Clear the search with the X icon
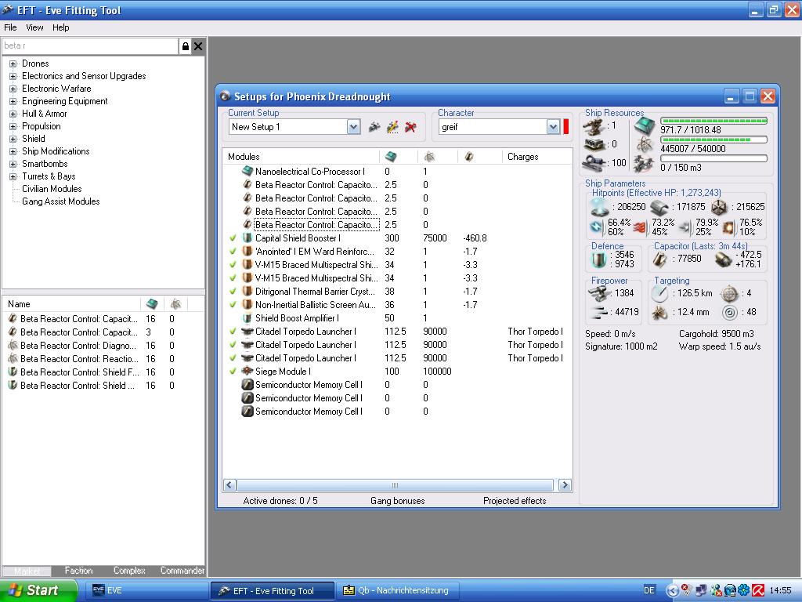The width and height of the screenshot is (802, 602). point(198,46)
